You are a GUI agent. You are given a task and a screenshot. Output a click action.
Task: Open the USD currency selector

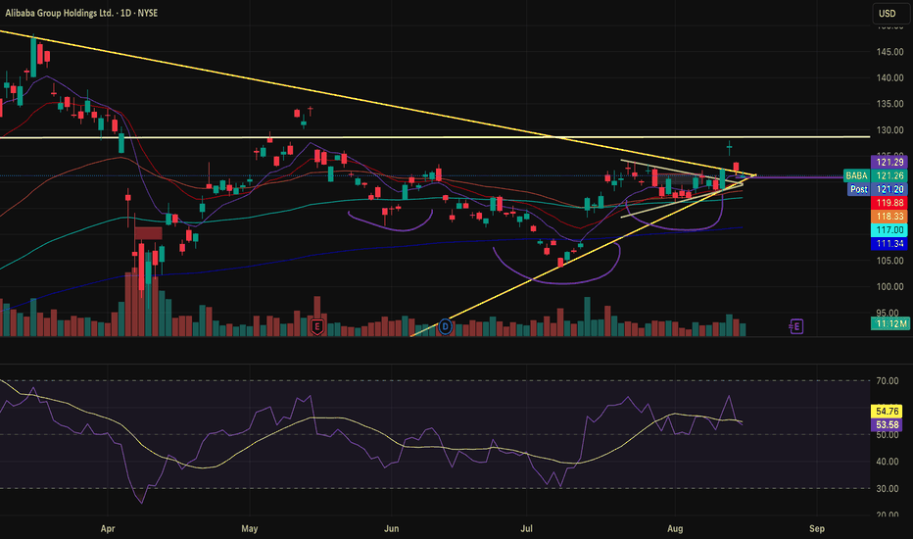(890, 14)
